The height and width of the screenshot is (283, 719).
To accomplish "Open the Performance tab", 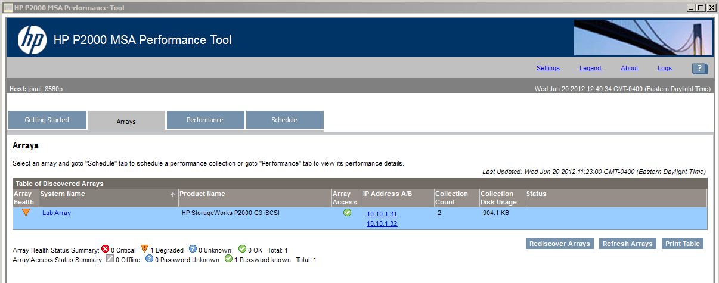I will click(205, 120).
